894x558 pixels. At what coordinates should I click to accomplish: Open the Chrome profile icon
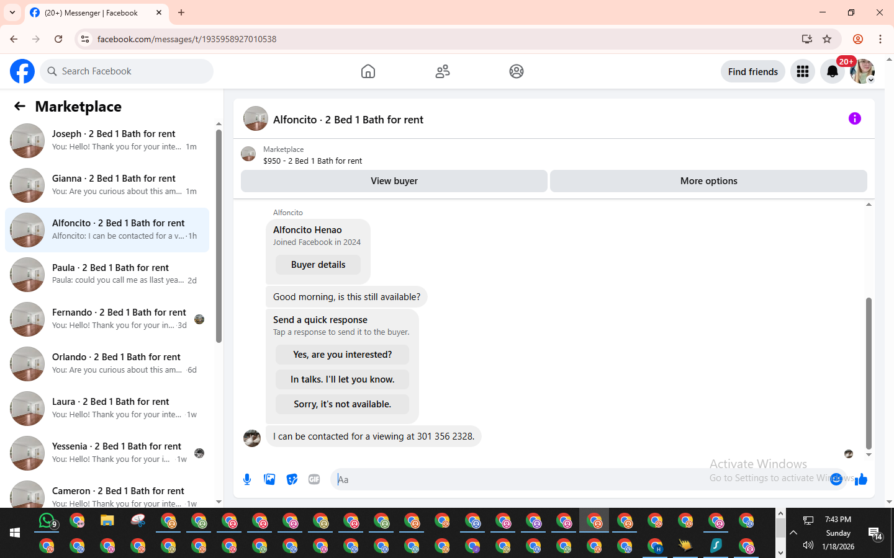858,39
